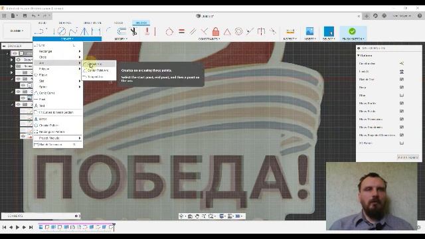425x239 pixels.
Task: Click the Undo arrow icon
Action: coord(34,16)
